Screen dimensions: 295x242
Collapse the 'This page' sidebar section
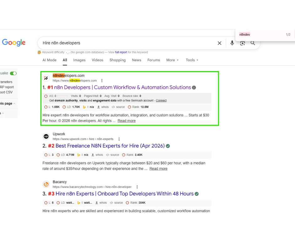[x=14, y=104]
